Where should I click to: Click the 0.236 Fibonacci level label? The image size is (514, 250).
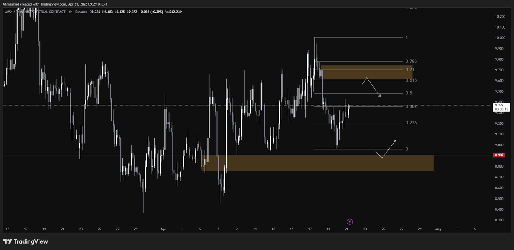[411, 123]
